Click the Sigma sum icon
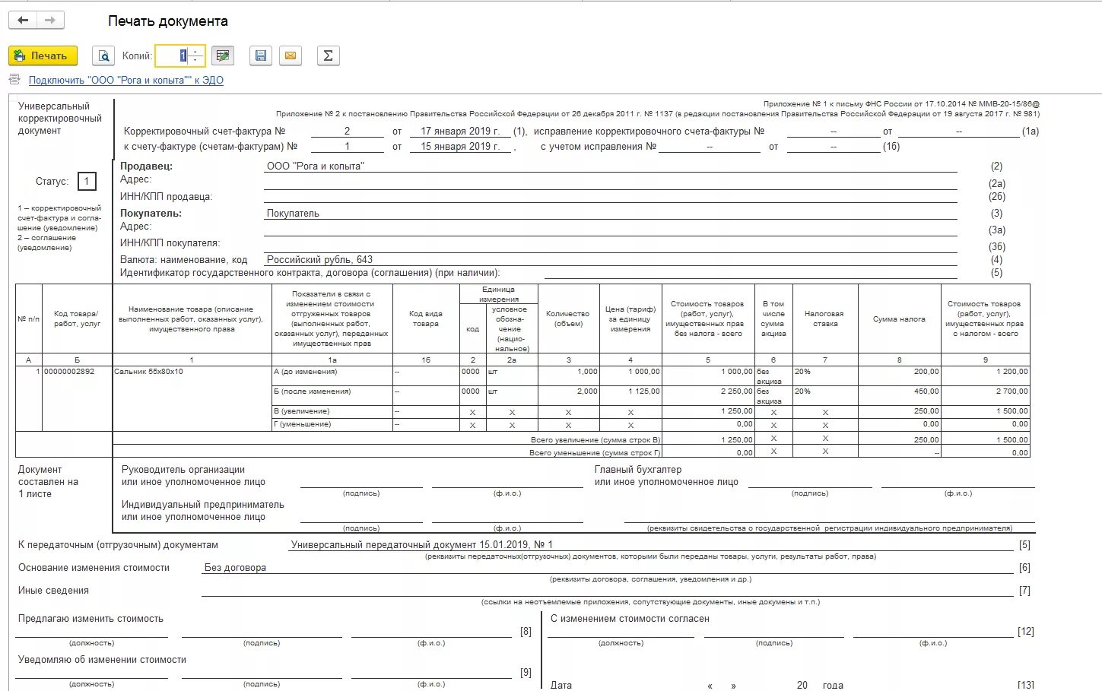This screenshot has height=691, width=1102. [x=328, y=55]
